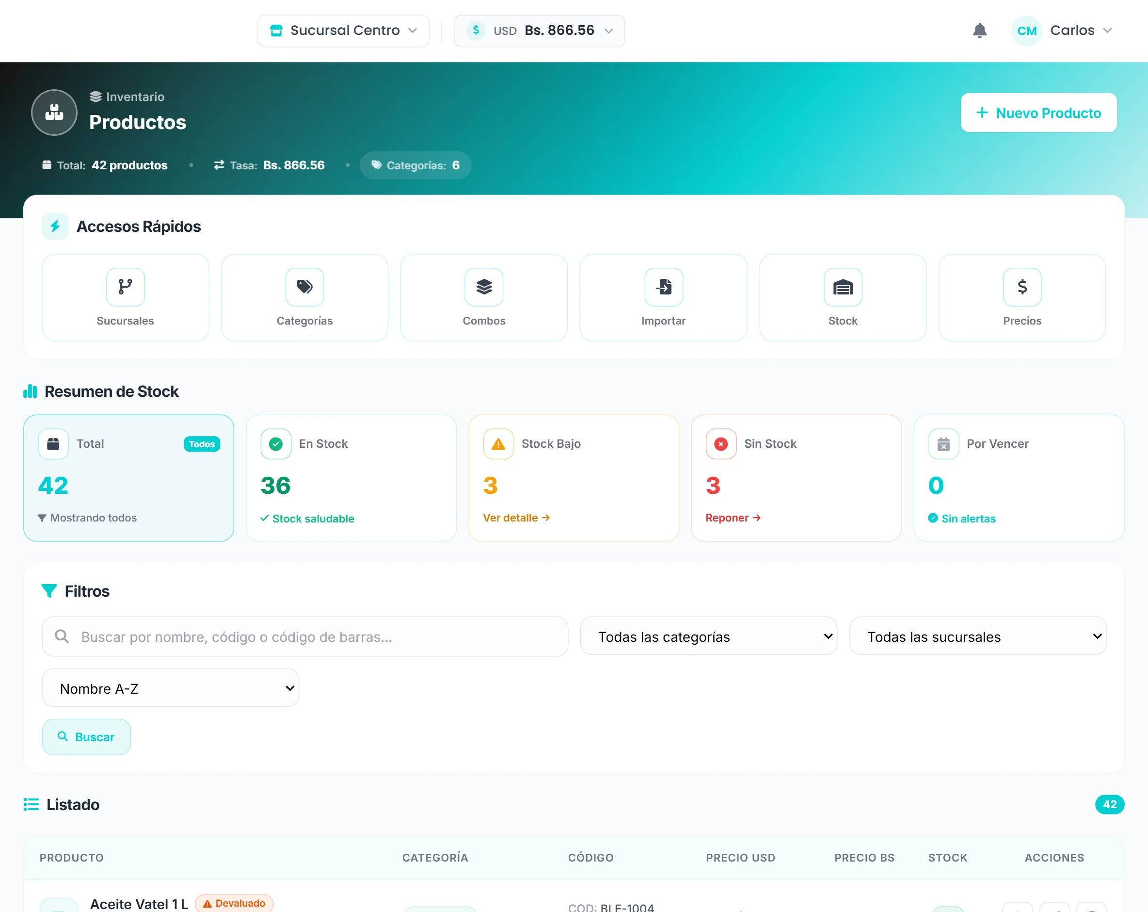Select the Por Vencer summary card
The width and height of the screenshot is (1148, 912).
tap(1019, 478)
